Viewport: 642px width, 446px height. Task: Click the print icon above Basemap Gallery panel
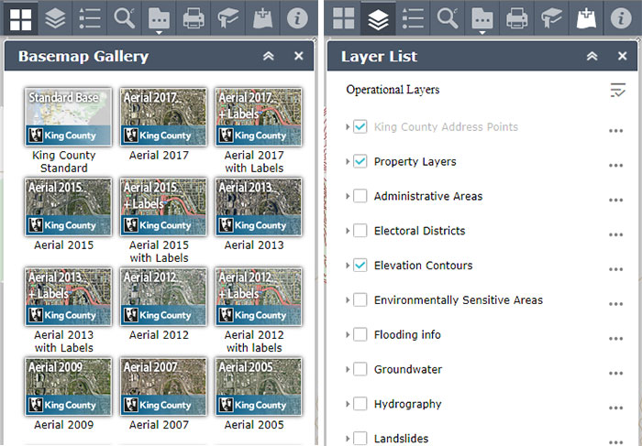tap(193, 17)
